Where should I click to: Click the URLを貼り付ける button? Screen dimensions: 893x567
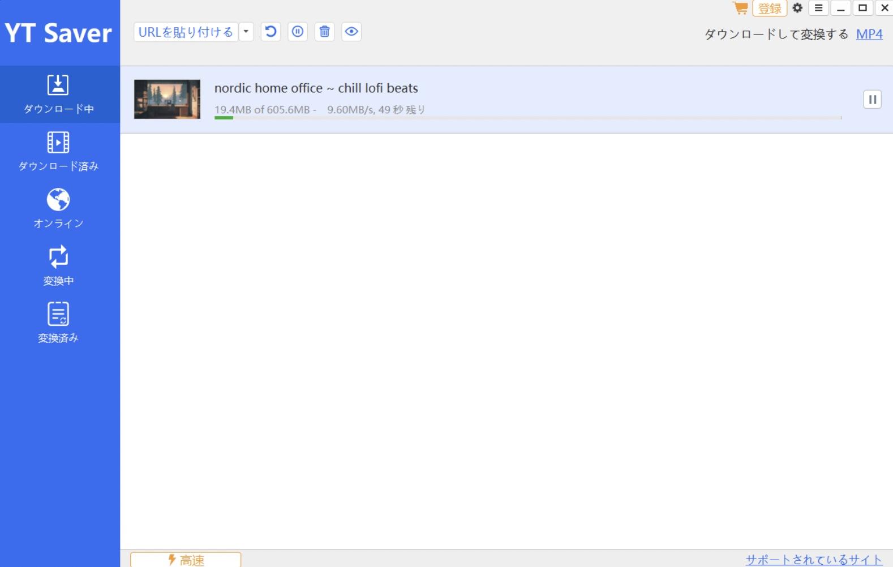coord(186,32)
